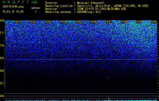The width and height of the screenshot is (159, 101).
Task: Click the 1647 time marker
Action: click(109, 22)
